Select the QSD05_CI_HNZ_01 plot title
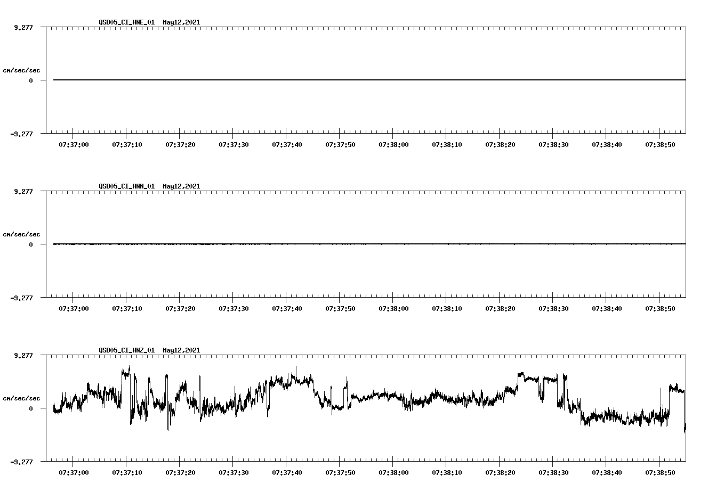This screenshot has height=492, width=724. pyautogui.click(x=149, y=350)
